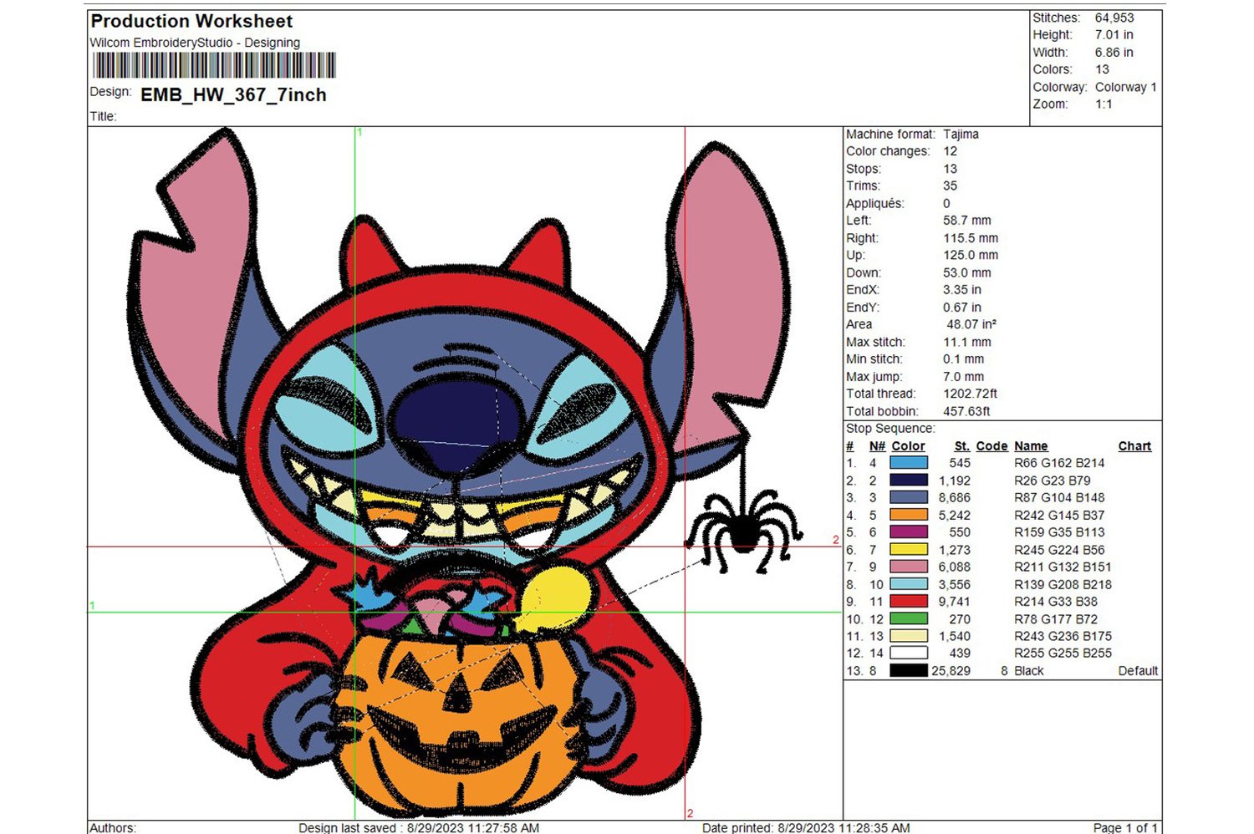Select the design name "EMB_HW_367_7inch"
Viewport: 1254px width, 834px height.
pos(233,95)
